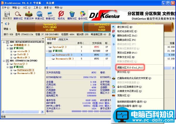The height and width of the screenshot is (124, 176).
Task: Select vista(D:) in the disk tree
Action: 23,51
